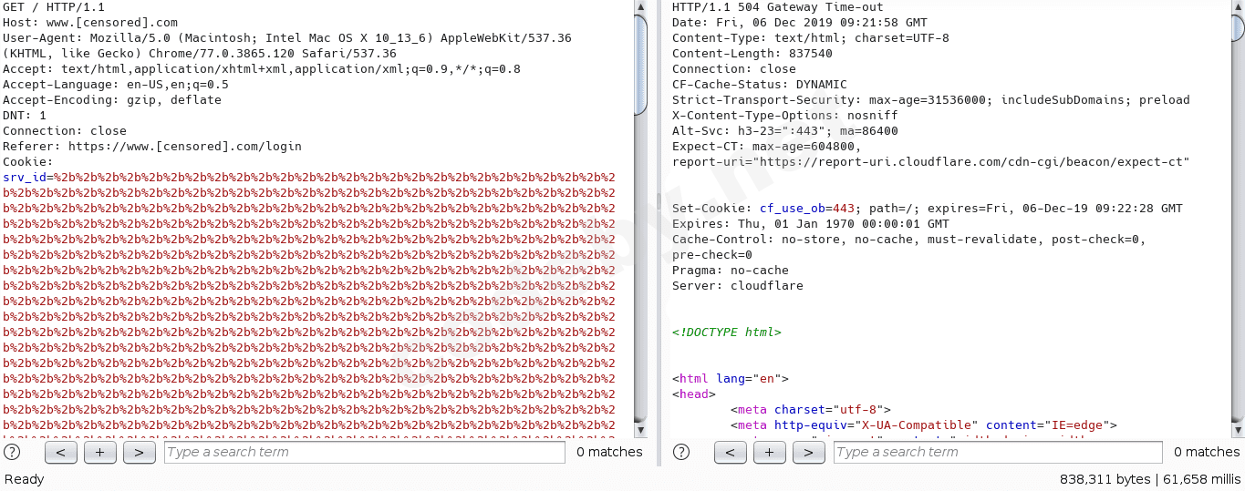Click the 'pre-check=0' line
The image size is (1245, 491).
(712, 255)
